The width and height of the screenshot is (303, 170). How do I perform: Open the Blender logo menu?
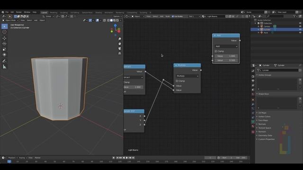[x=3, y=12]
